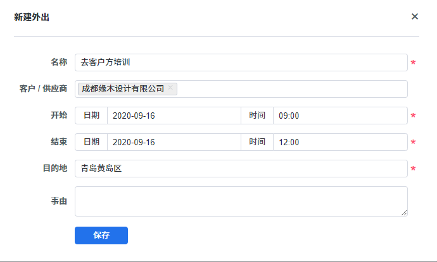Image resolution: width=437 pixels, height=262 pixels.
Task: Click the 日期 addon in the 结束 row
Action: [91, 142]
